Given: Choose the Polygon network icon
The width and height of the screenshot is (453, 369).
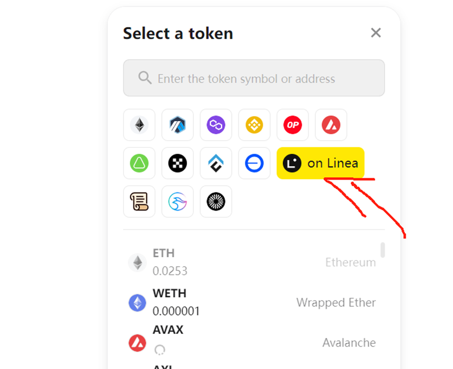Looking at the screenshot, I should pos(216,125).
